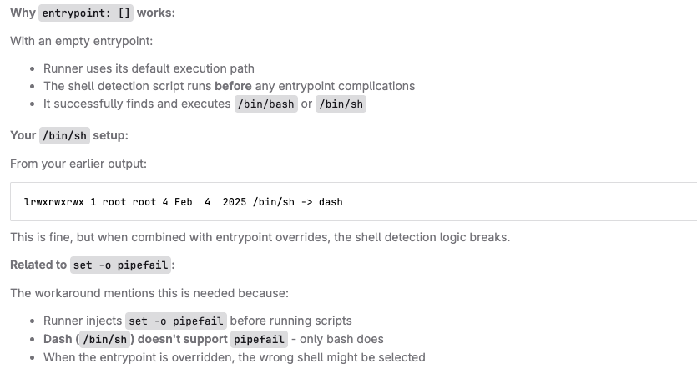Click '/bin/sh' code in the Dash bullet
Image resolution: width=697 pixels, height=374 pixels.
point(105,339)
